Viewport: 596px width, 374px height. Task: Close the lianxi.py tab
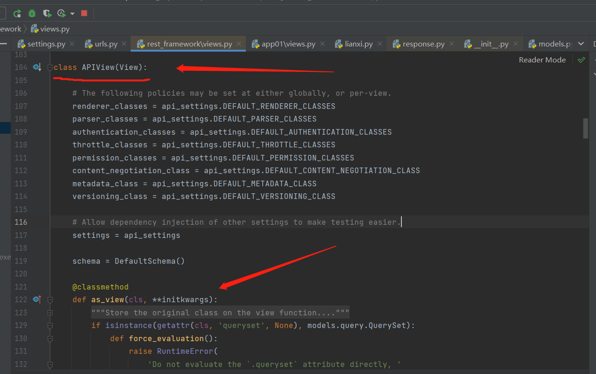379,44
